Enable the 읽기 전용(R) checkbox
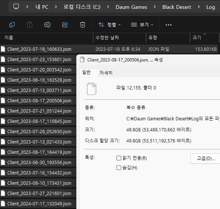The height and width of the screenshot is (209, 220). 119,158
